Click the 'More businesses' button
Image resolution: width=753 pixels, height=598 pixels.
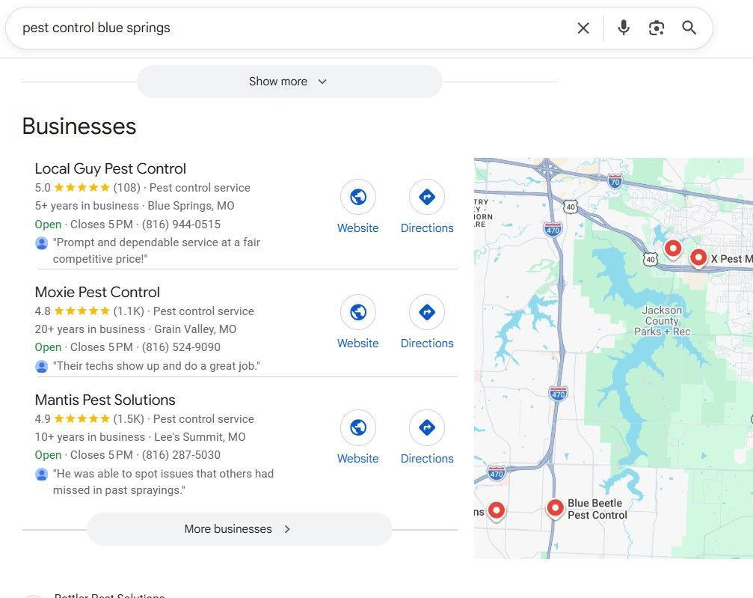[239, 529]
